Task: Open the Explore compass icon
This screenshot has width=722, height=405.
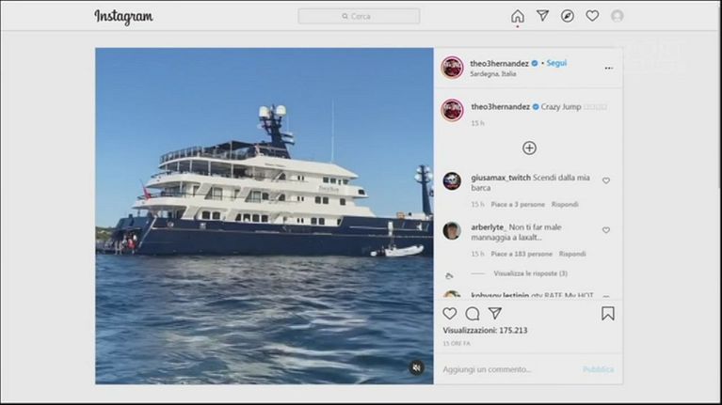Action: [x=568, y=16]
